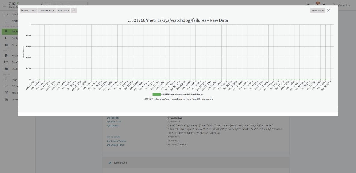Click the Dashboard gauge icon in sidebar
Screen dimensions: 356x173
click(x=6, y=14)
